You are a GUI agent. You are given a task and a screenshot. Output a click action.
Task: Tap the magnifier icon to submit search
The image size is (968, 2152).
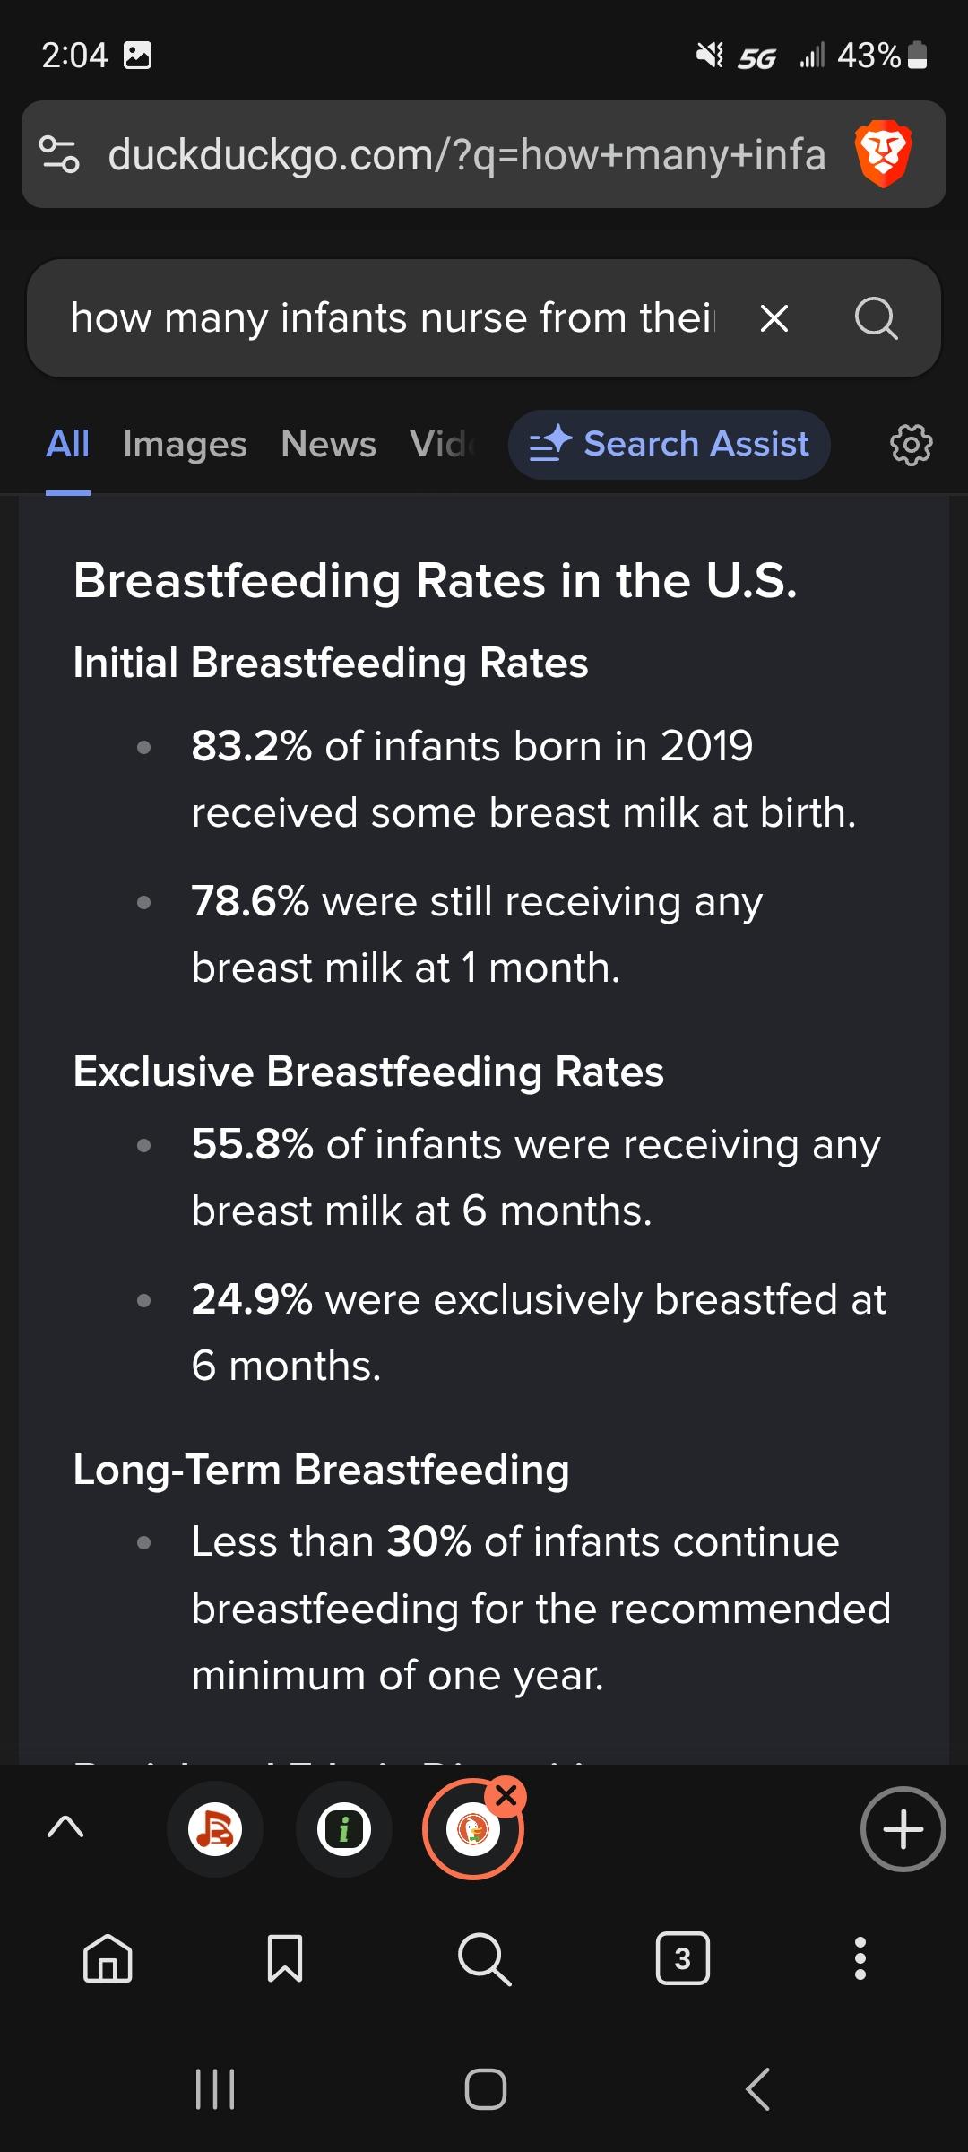point(876,318)
